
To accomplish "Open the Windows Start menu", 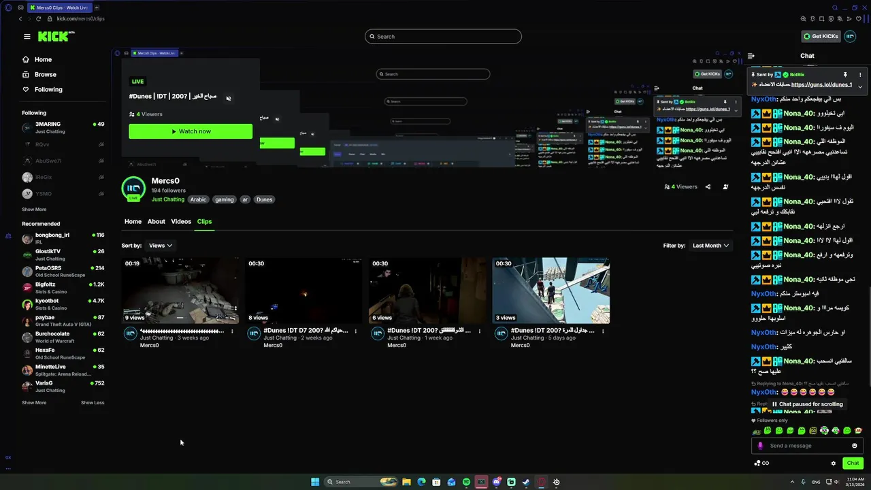I will coord(315,482).
